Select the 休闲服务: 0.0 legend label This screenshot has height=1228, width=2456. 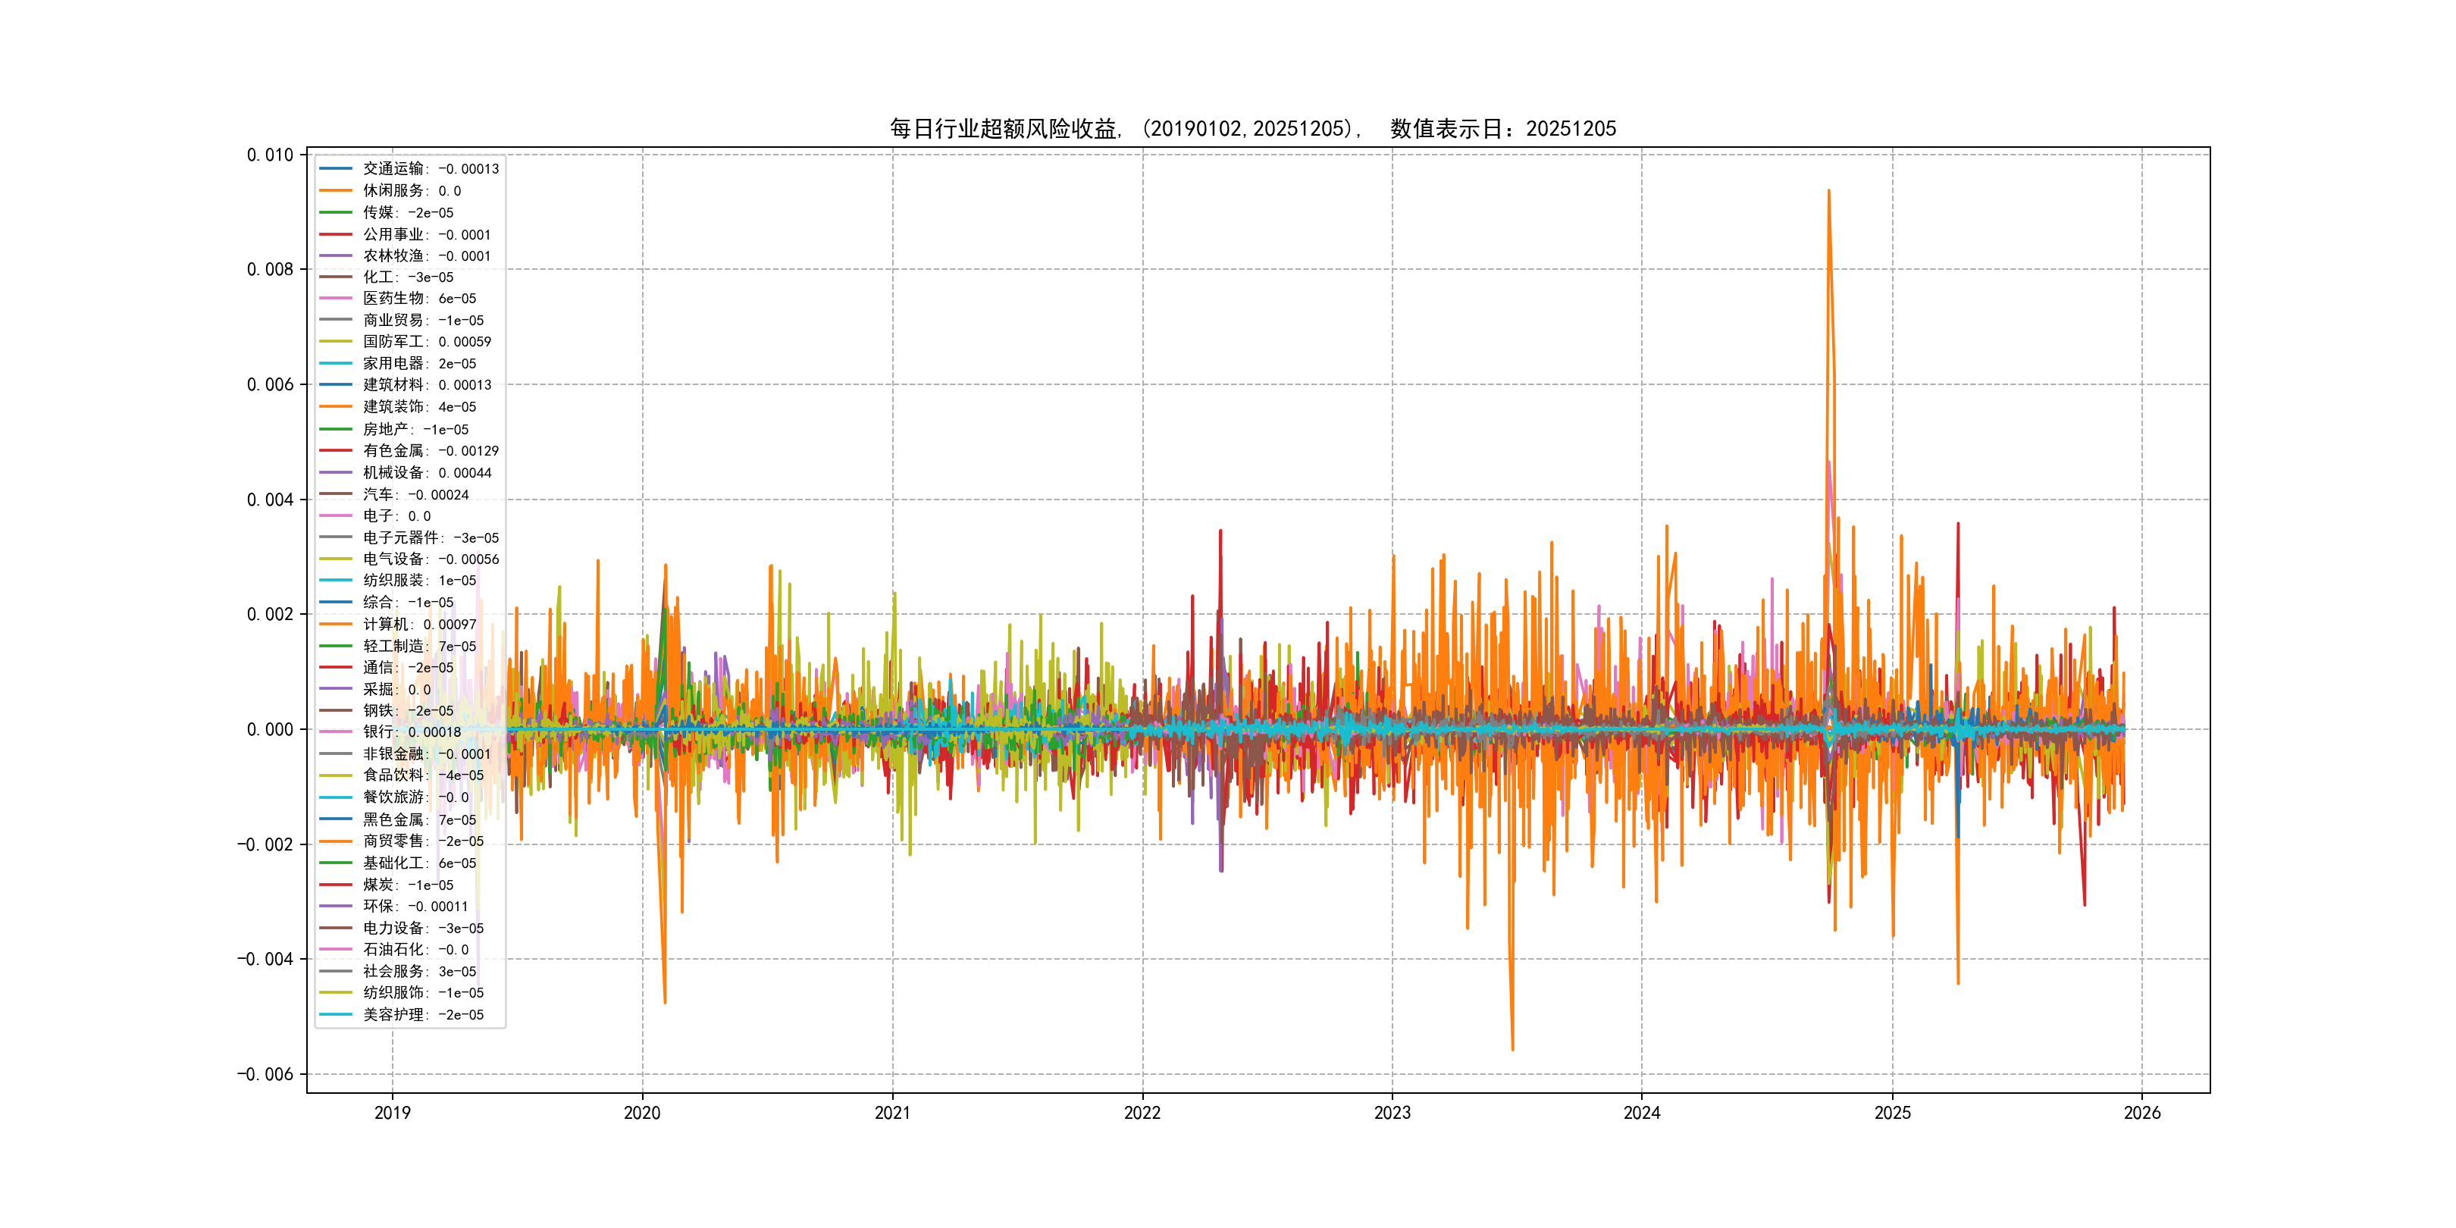point(411,191)
